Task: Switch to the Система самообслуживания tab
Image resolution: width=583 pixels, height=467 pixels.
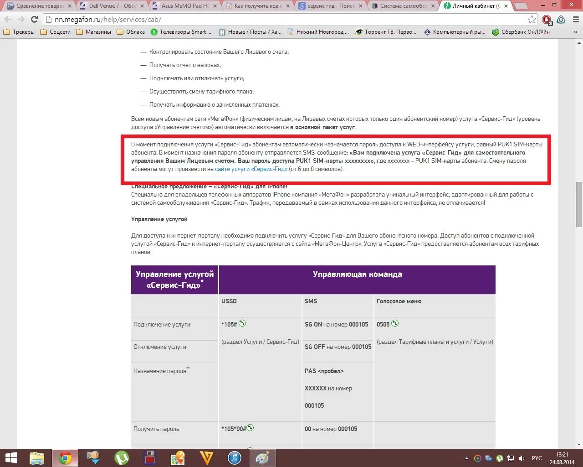Action: coord(404,6)
